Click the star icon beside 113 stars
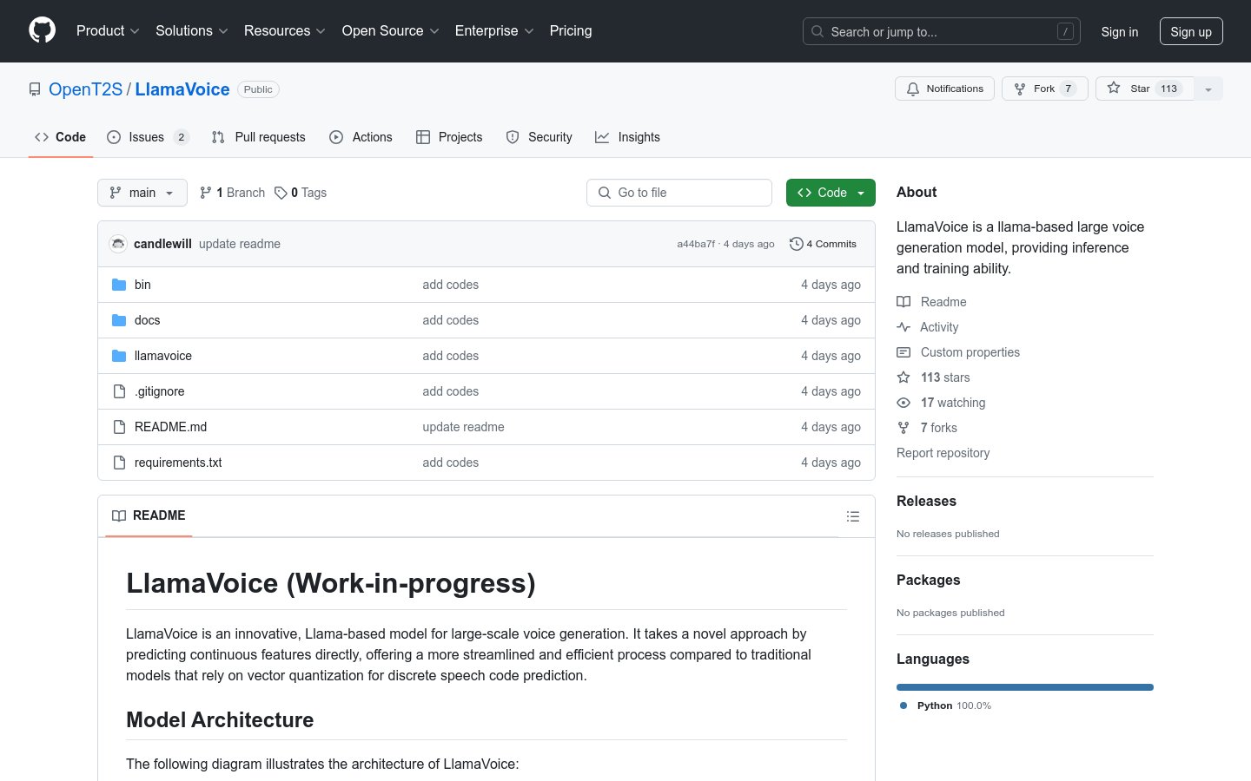 (x=903, y=377)
